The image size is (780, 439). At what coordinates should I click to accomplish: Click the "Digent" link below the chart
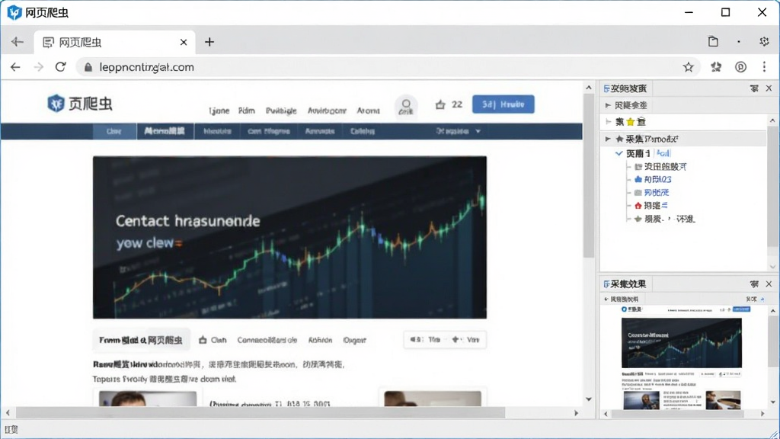354,340
